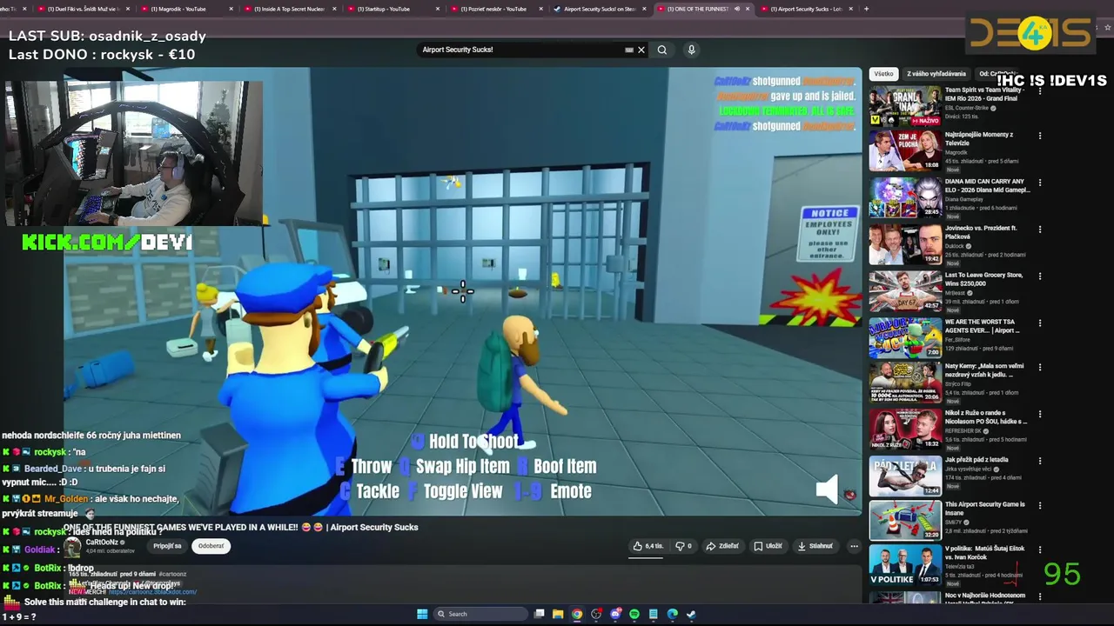Click the Odoberať subscribe button
This screenshot has height=626, width=1114.
click(211, 546)
